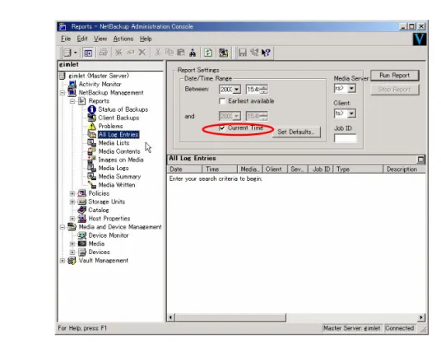Open the Media Contents report
Image resolution: width=441 pixels, height=343 pixels.
(x=119, y=151)
